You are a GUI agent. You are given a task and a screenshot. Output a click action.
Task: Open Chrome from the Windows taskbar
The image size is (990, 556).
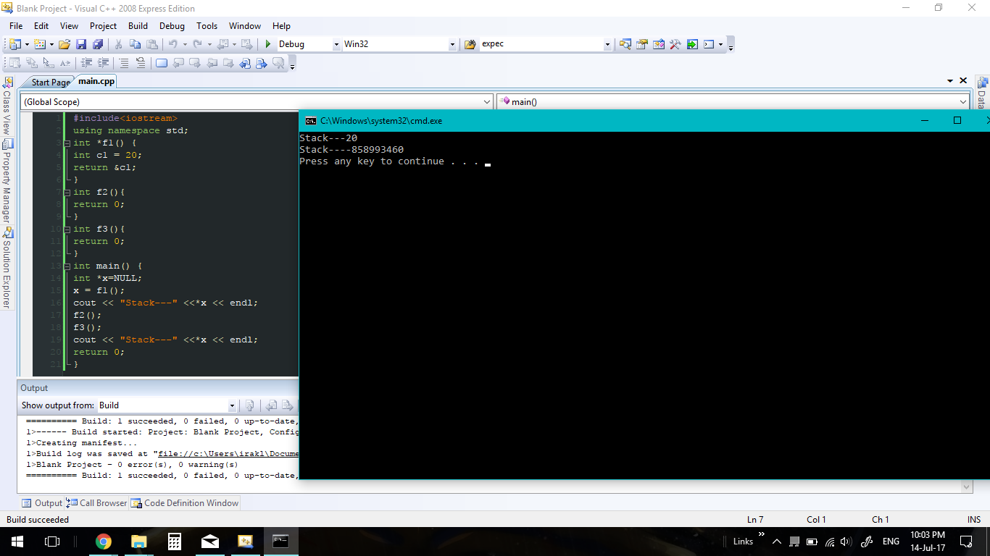104,542
